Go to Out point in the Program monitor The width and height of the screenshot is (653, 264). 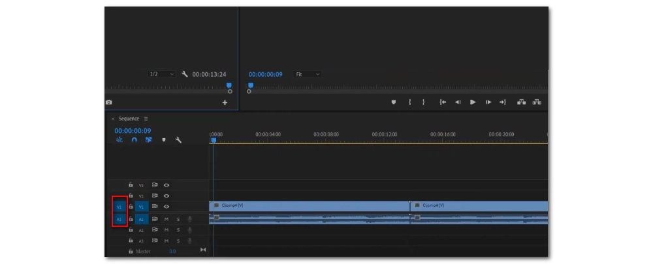coord(503,102)
